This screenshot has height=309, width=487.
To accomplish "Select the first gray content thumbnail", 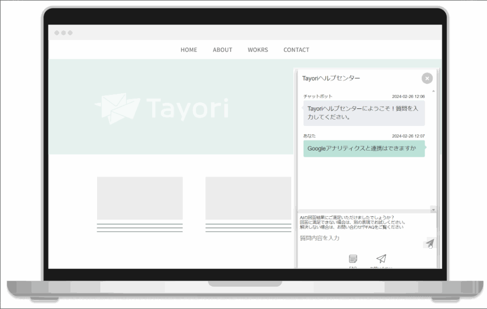I will [140, 198].
